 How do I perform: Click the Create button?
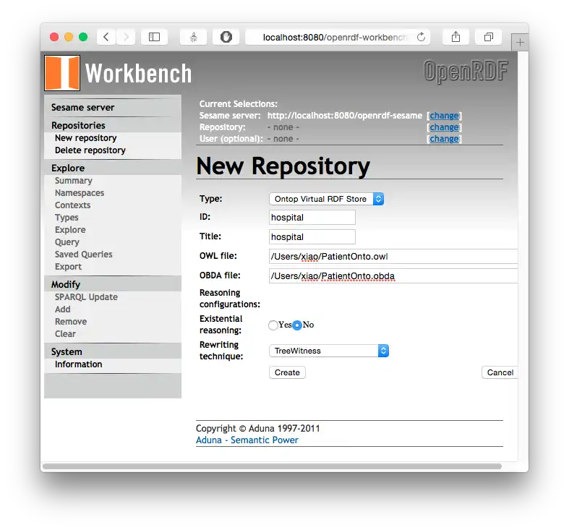coord(287,372)
